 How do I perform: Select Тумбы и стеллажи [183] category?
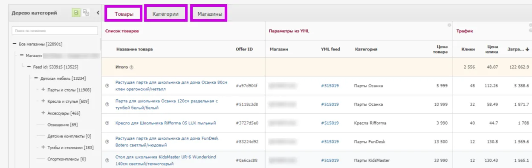[70, 147]
